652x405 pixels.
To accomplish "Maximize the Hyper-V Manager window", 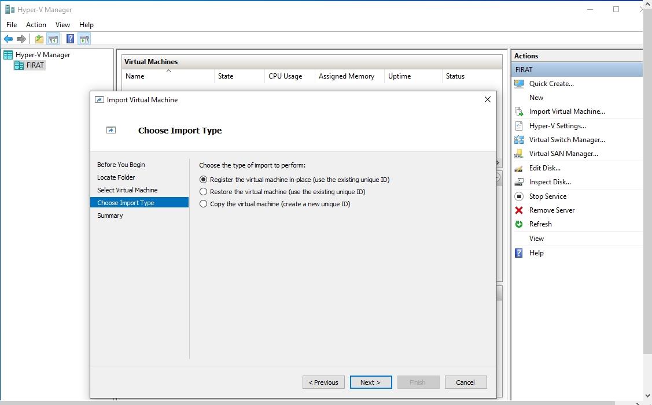I will [616, 10].
